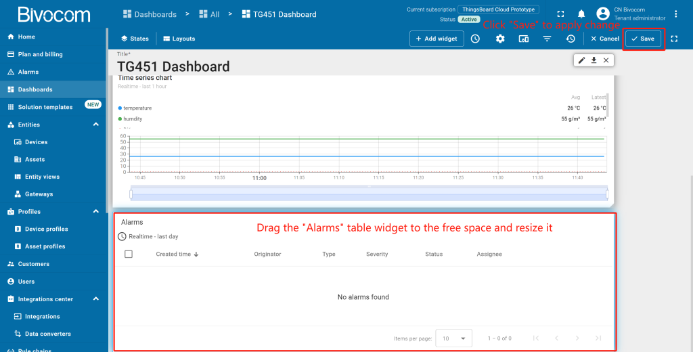Click the Bivocom logo
Screen dimensions: 693x352
point(54,15)
